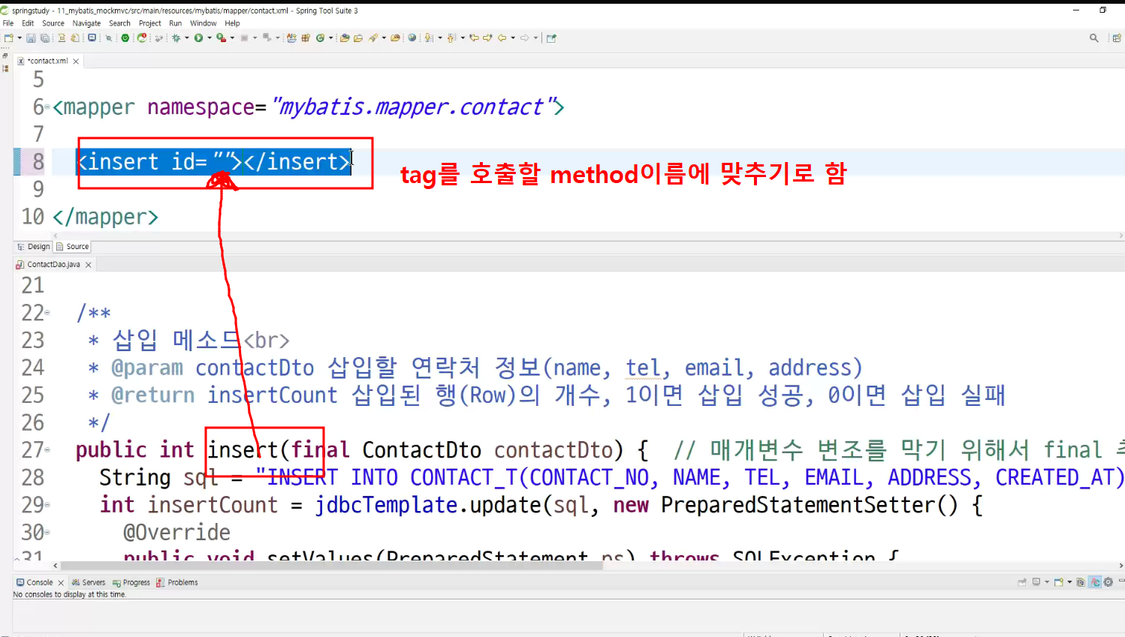The image size is (1125, 637).
Task: Click right arrow of XML editor horizontal scrollbar
Action: (x=1120, y=236)
